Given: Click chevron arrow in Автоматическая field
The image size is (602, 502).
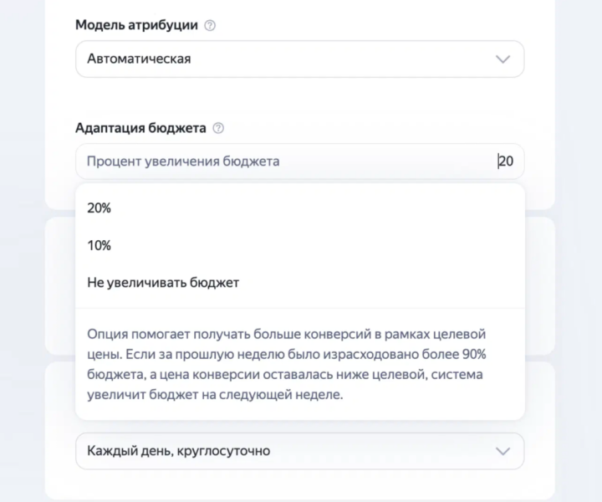Looking at the screenshot, I should click(x=503, y=59).
